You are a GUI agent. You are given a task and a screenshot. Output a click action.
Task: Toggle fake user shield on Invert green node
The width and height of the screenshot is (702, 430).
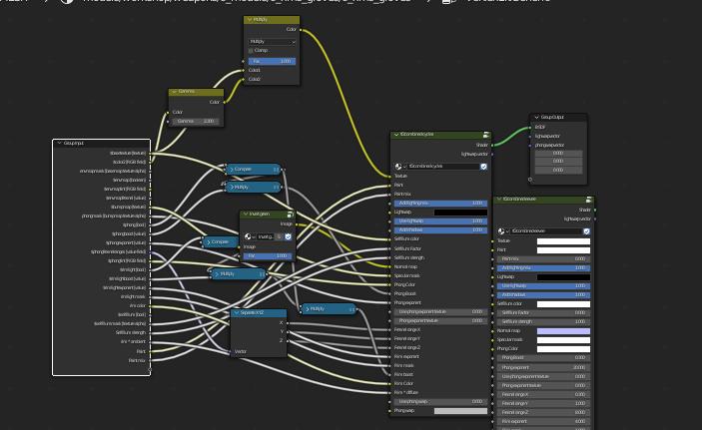tap(288, 236)
